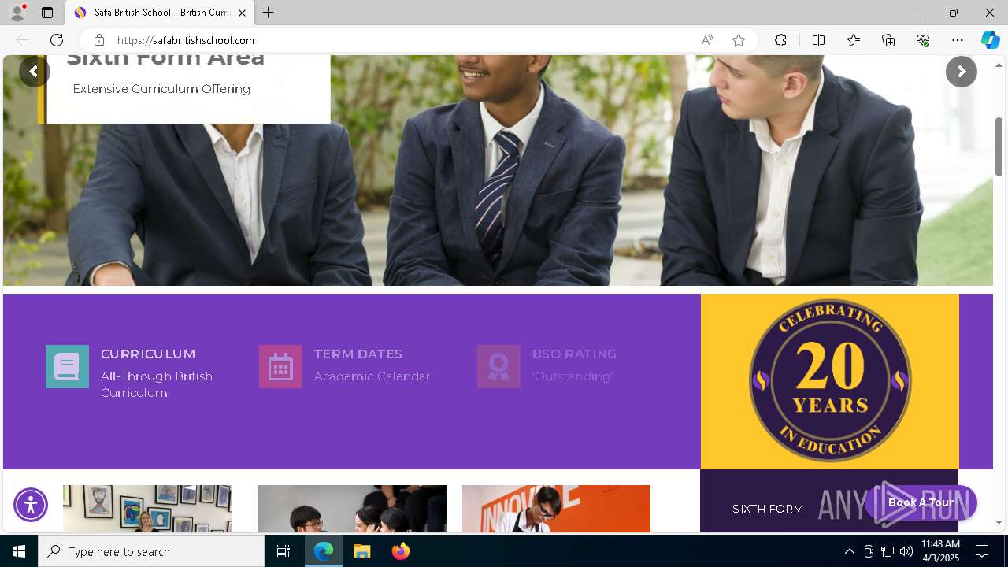Toggle split screen view
The width and height of the screenshot is (1008, 567).
[x=818, y=40]
